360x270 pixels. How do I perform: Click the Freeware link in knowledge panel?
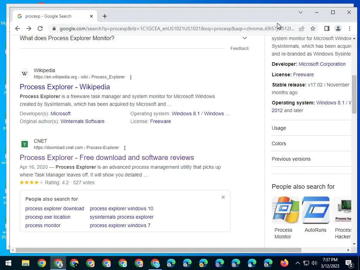click(x=303, y=75)
